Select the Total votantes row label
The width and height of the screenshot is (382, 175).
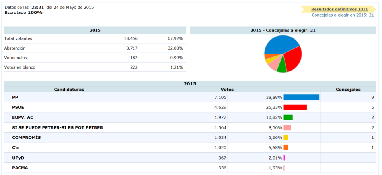[18, 38]
